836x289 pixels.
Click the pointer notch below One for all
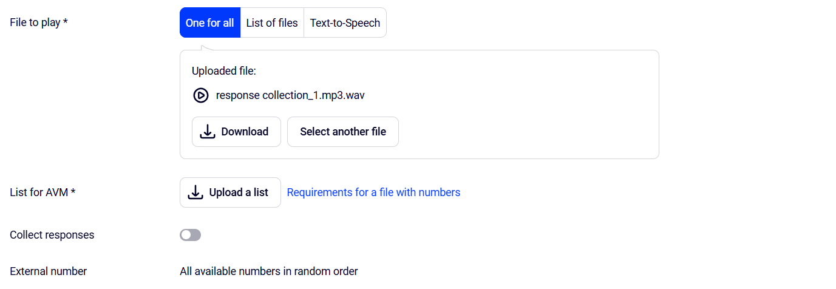tap(208, 47)
